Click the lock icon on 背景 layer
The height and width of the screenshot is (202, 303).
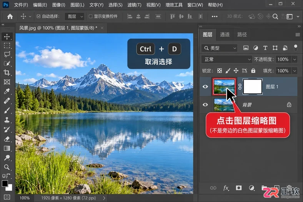point(289,105)
